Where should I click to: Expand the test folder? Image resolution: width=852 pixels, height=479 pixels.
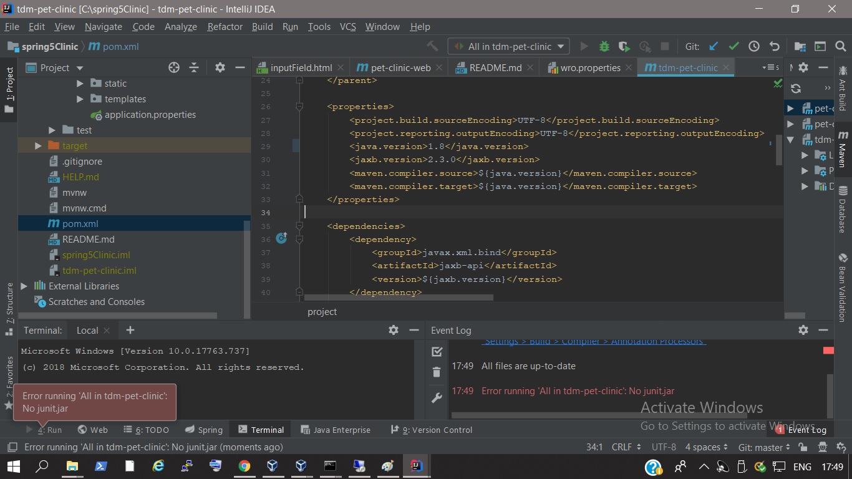pos(52,130)
